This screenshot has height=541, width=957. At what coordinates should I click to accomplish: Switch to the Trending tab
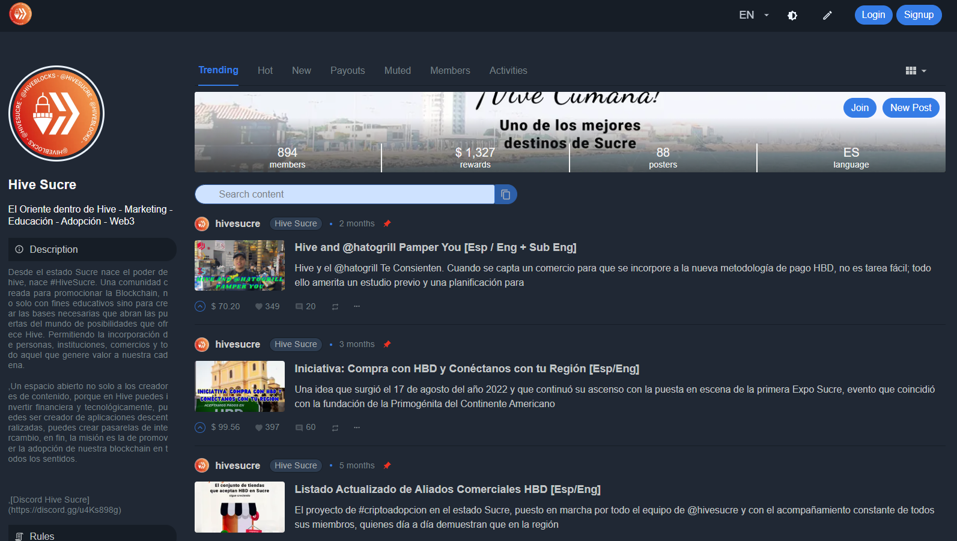point(218,70)
